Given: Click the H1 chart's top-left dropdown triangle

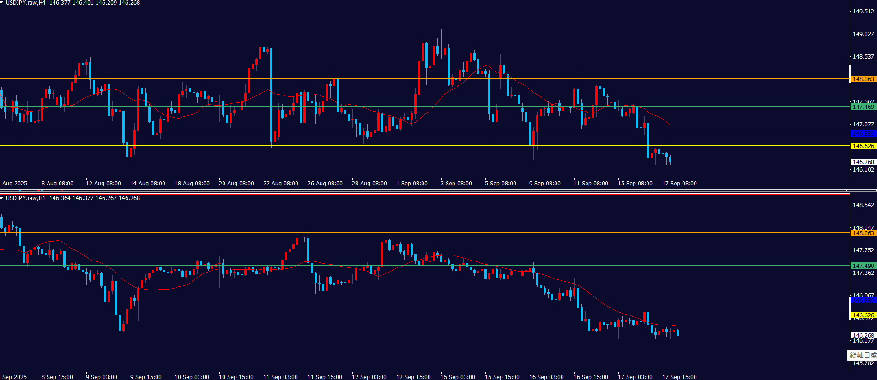Looking at the screenshot, I should pyautogui.click(x=2, y=198).
